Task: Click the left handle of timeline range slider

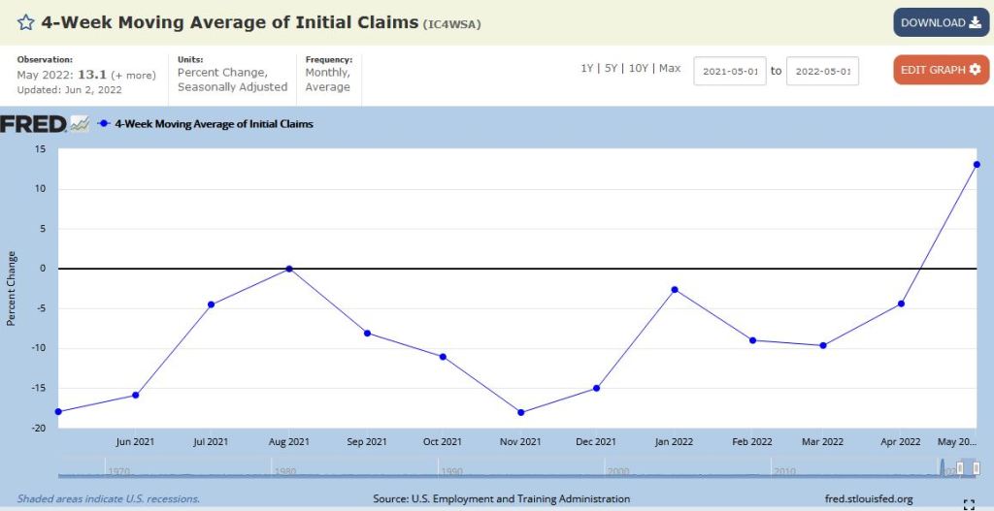Action: [959, 468]
